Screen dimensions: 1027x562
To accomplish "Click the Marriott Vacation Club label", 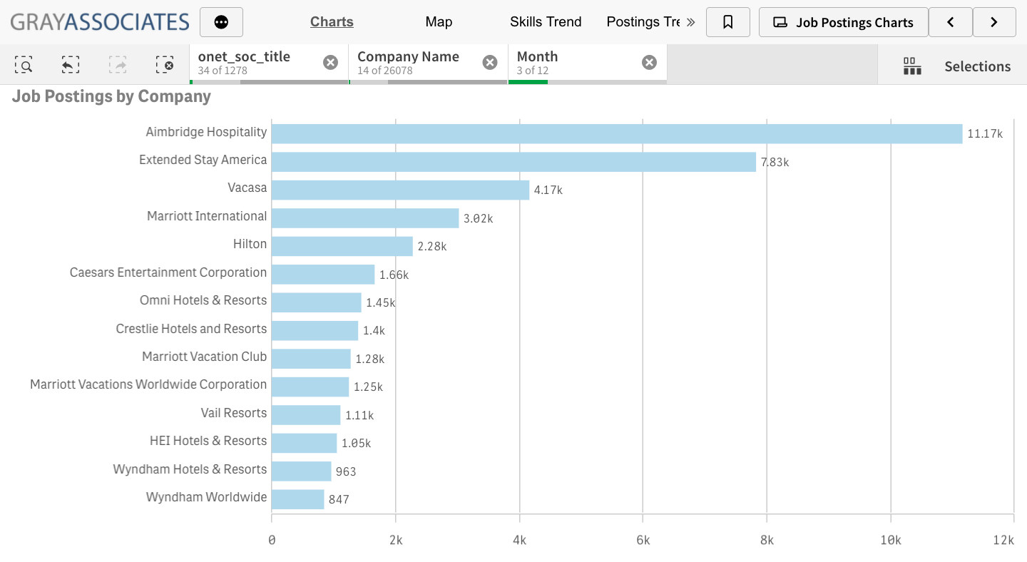I will tap(204, 357).
